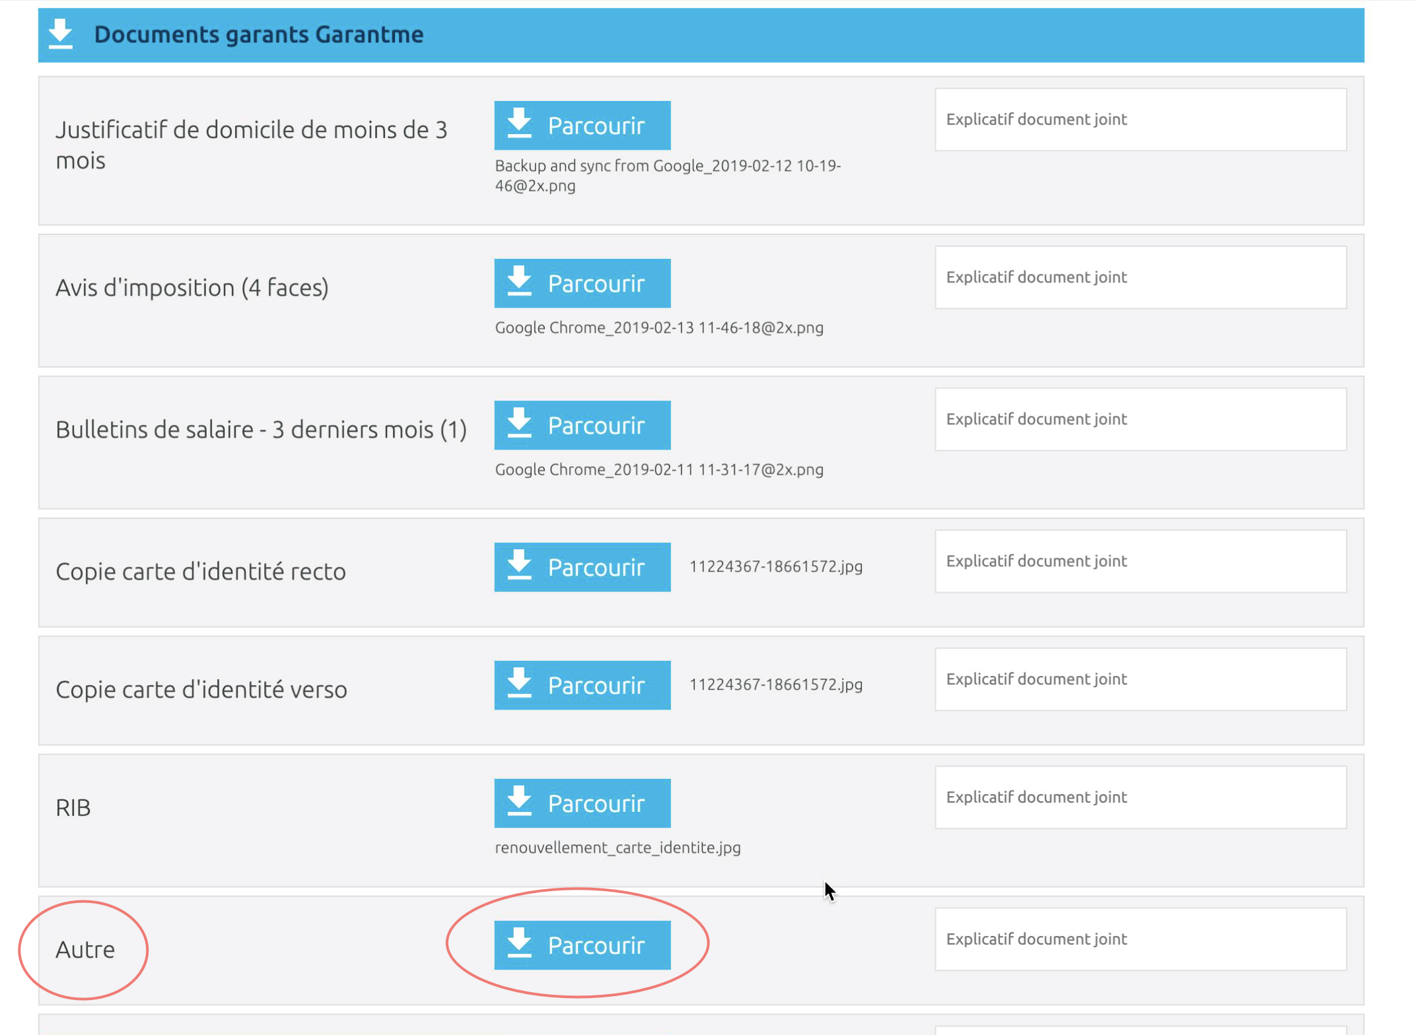Click download arrow icon in RIB row
The width and height of the screenshot is (1416, 1035).
[519, 801]
